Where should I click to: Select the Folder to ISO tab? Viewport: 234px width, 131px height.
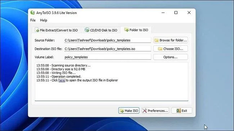[x=136, y=30]
